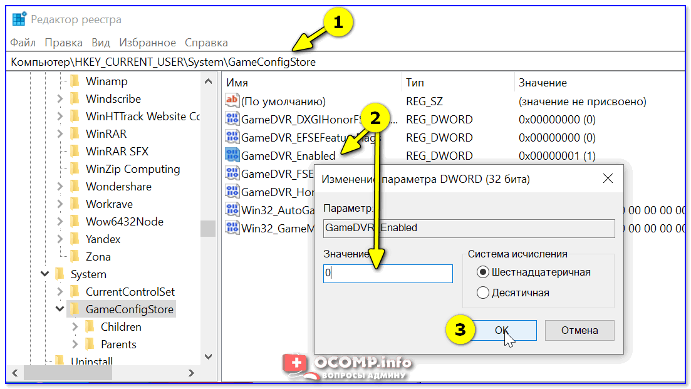Select the Yandex folder icon
Viewport: 691px width, 389px height.
coord(75,239)
